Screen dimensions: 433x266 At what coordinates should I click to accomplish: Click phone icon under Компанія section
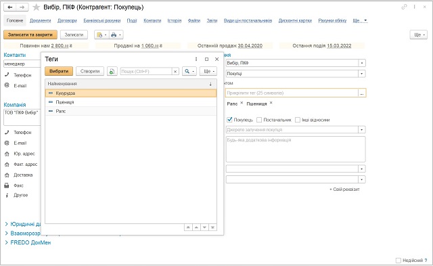(x=7, y=132)
